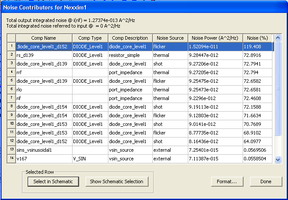Click the sins_vsinusoidal1 component cell
Image resolution: width=288 pixels, height=200 pixels.
pyautogui.click(x=44, y=150)
